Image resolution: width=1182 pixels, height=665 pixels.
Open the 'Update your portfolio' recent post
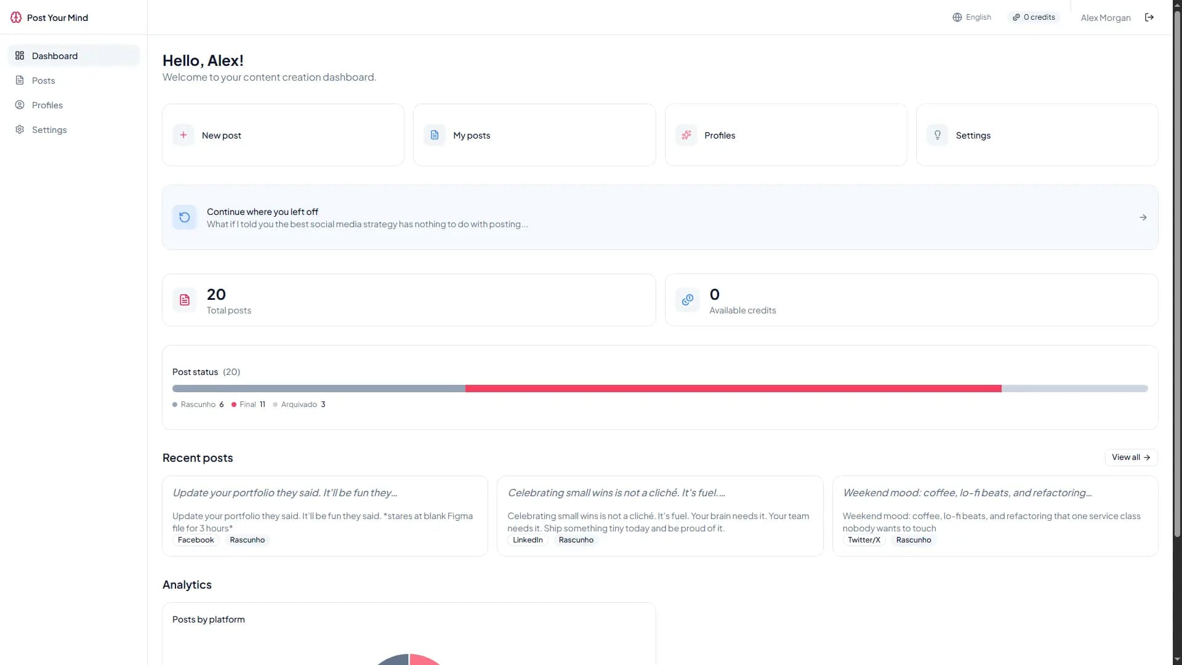click(325, 516)
